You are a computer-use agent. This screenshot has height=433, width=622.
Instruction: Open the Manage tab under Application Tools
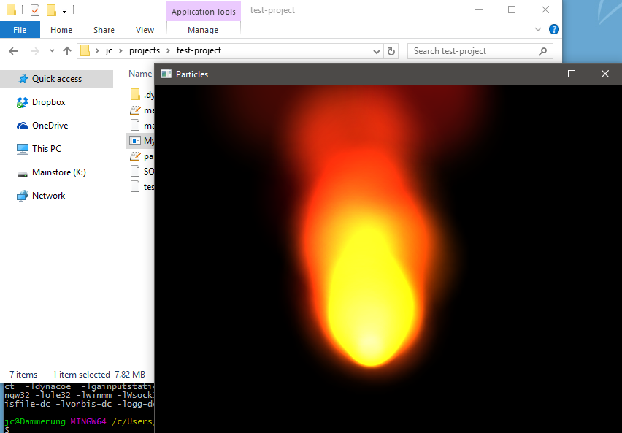click(202, 30)
